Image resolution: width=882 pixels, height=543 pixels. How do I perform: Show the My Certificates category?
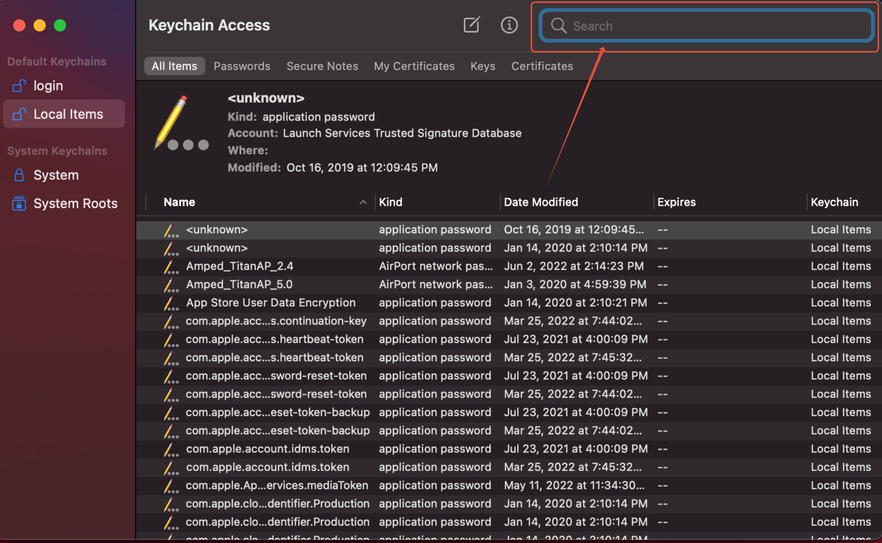pos(414,66)
